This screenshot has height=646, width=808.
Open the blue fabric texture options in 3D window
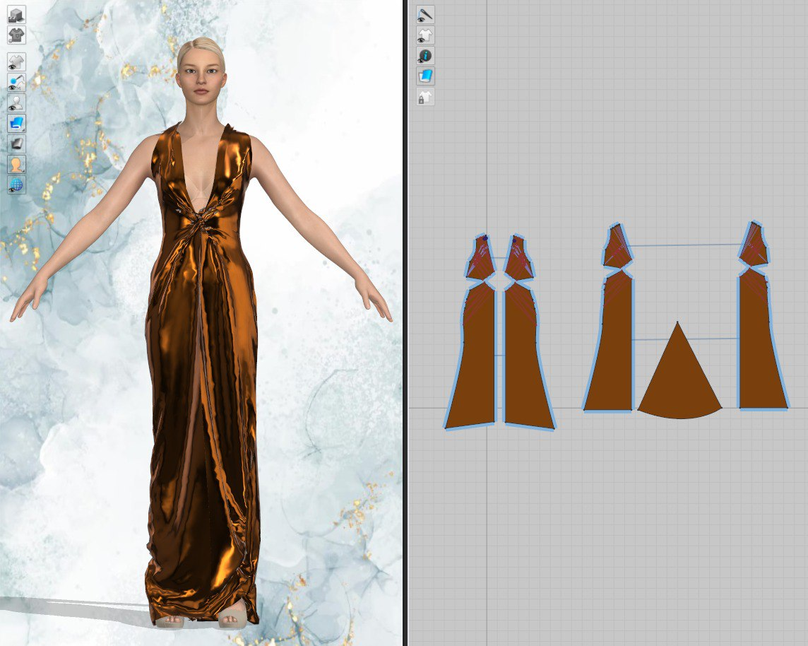point(16,124)
